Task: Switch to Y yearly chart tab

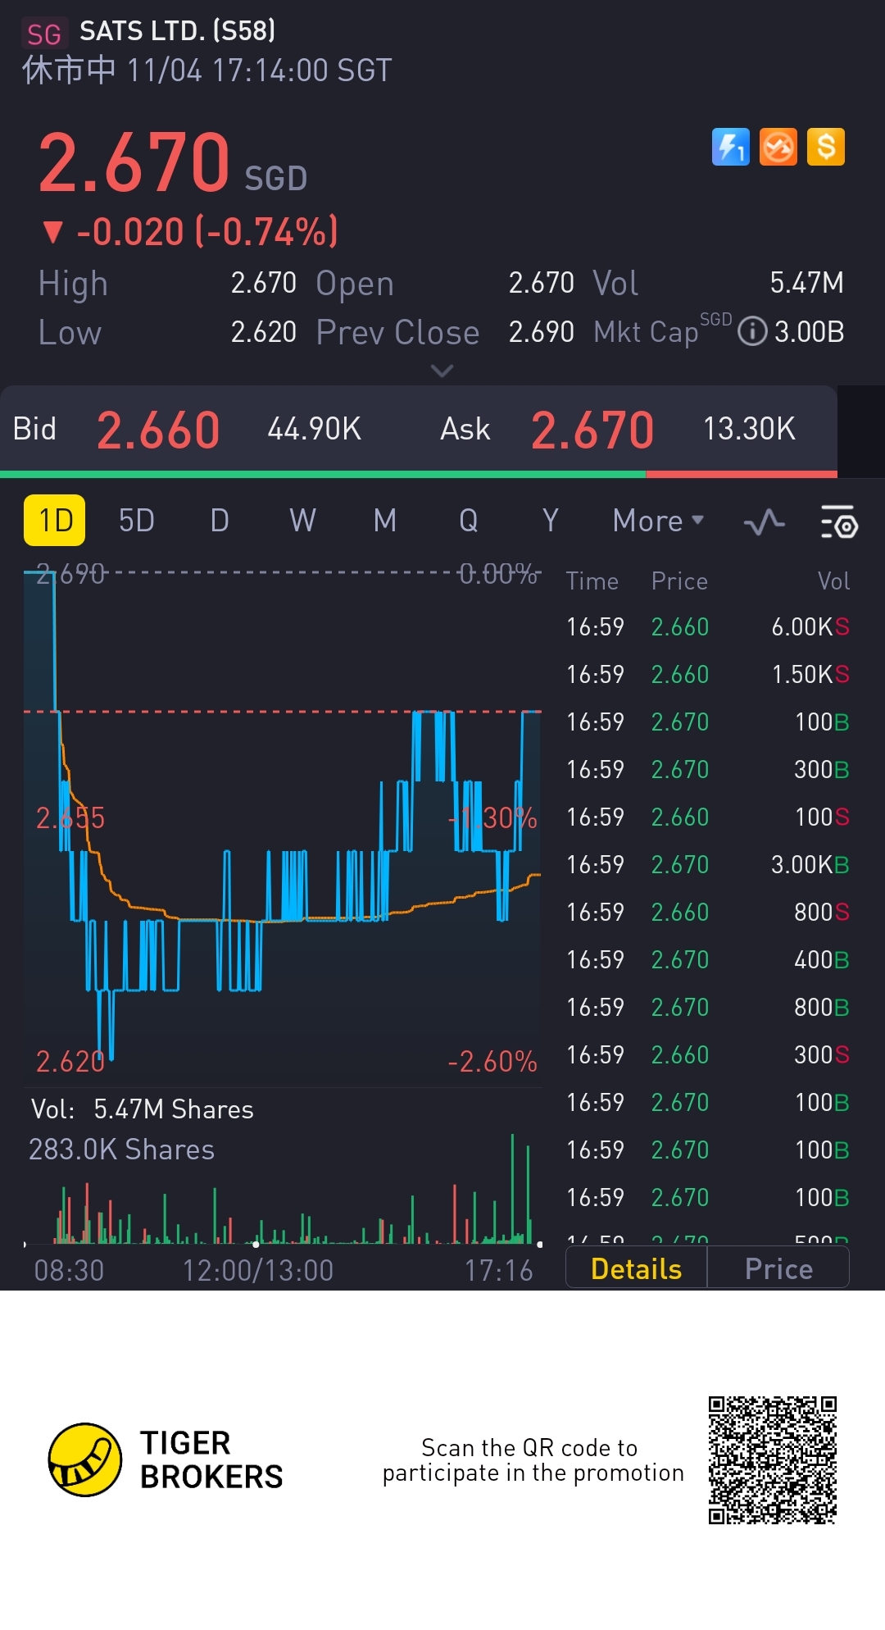Action: click(550, 520)
